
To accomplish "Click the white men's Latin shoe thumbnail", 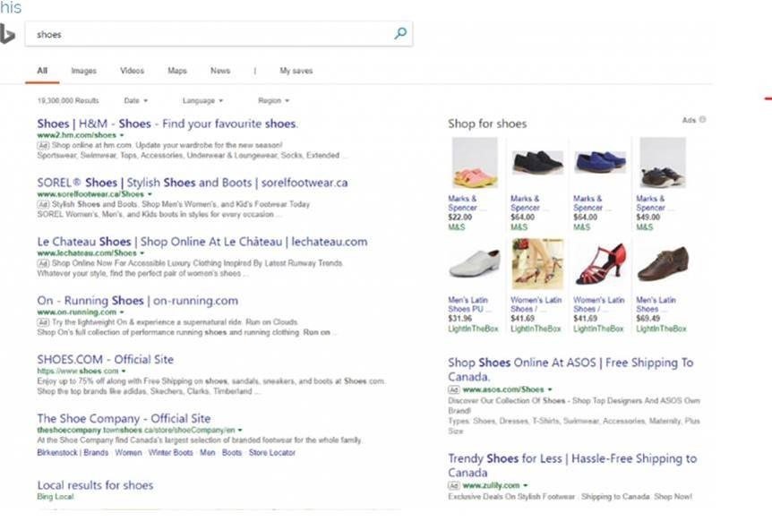I will [x=475, y=264].
